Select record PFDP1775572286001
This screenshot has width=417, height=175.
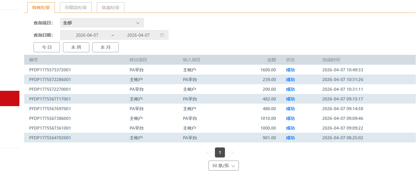pos(50,80)
